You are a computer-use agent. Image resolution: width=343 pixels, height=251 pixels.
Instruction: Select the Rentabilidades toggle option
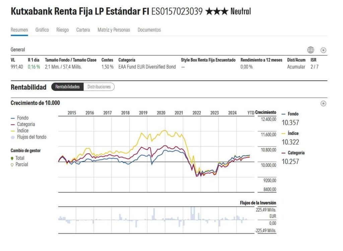click(x=67, y=87)
